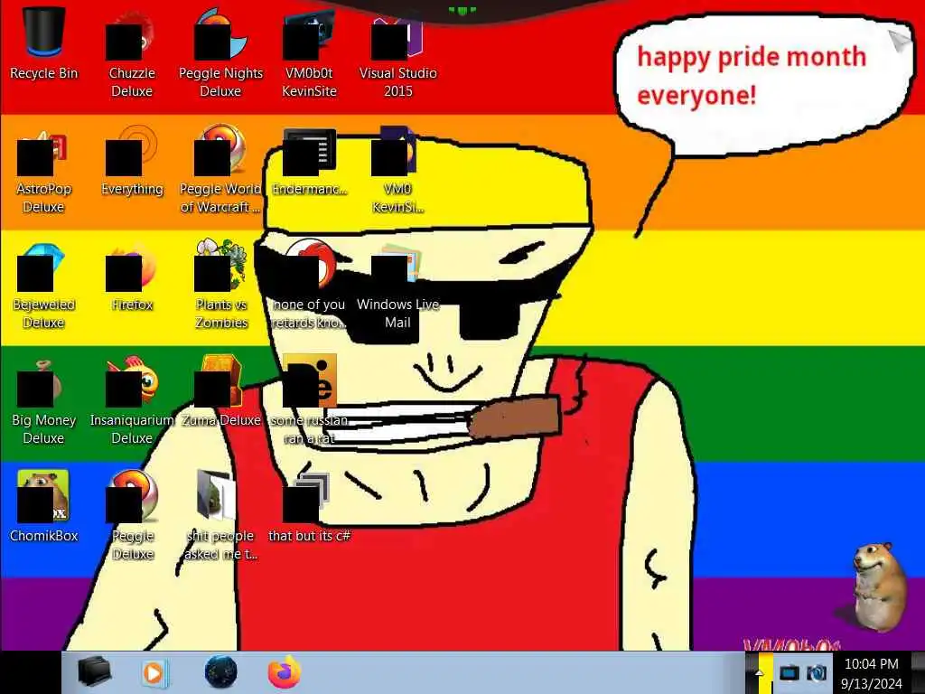Click the camera icon in the system tray
Screen dimensions: 925x694
click(x=817, y=672)
